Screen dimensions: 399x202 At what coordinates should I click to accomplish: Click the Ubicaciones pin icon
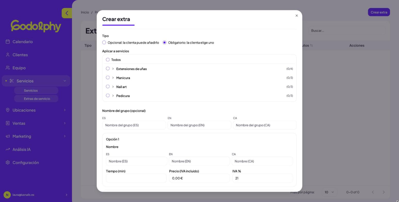8,110
